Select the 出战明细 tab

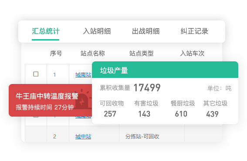pyautogui.click(x=145, y=31)
